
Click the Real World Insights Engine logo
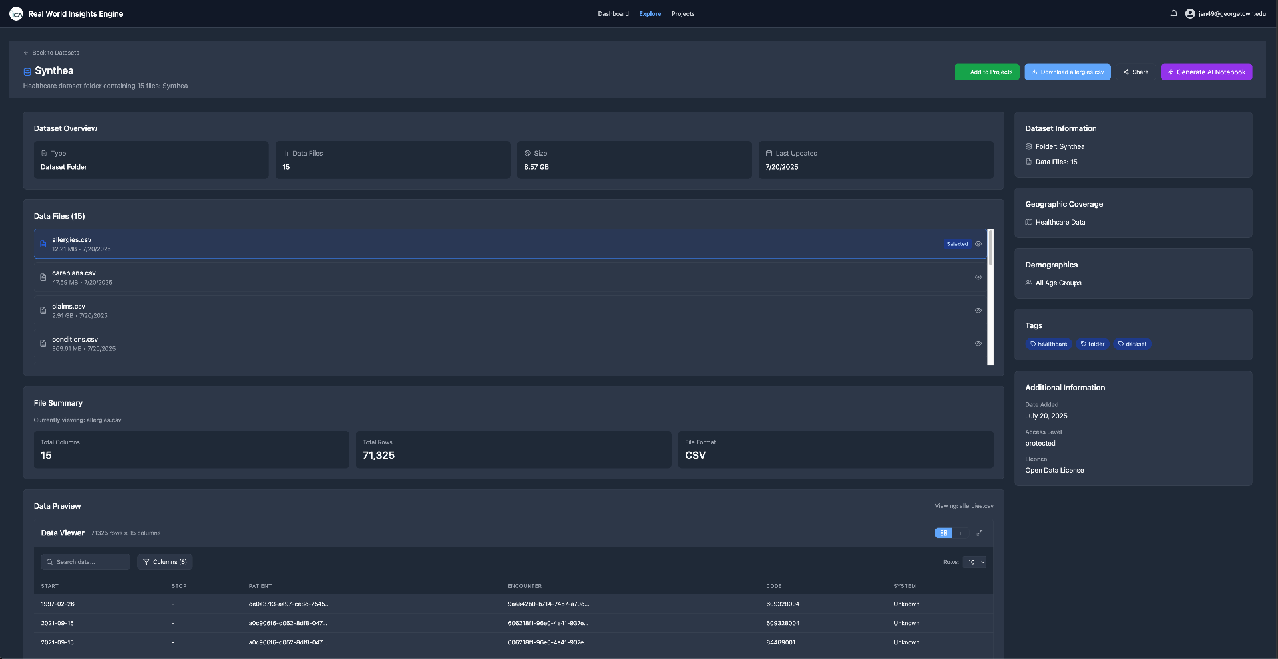tap(16, 13)
